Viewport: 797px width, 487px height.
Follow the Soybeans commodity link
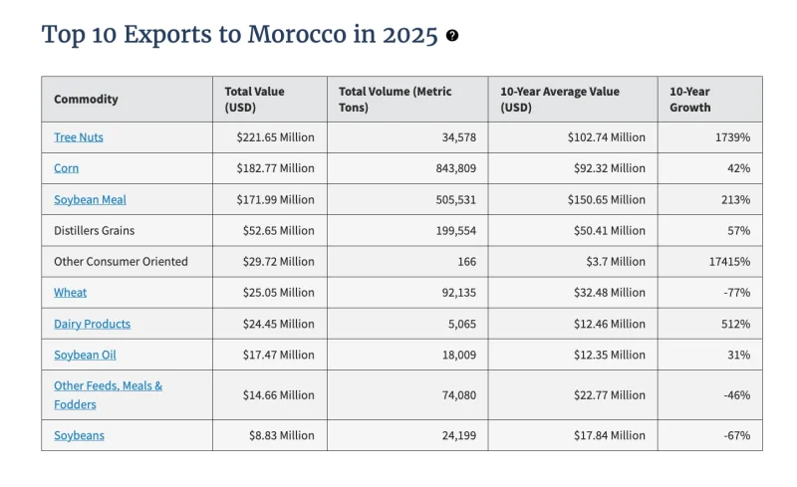pos(79,435)
